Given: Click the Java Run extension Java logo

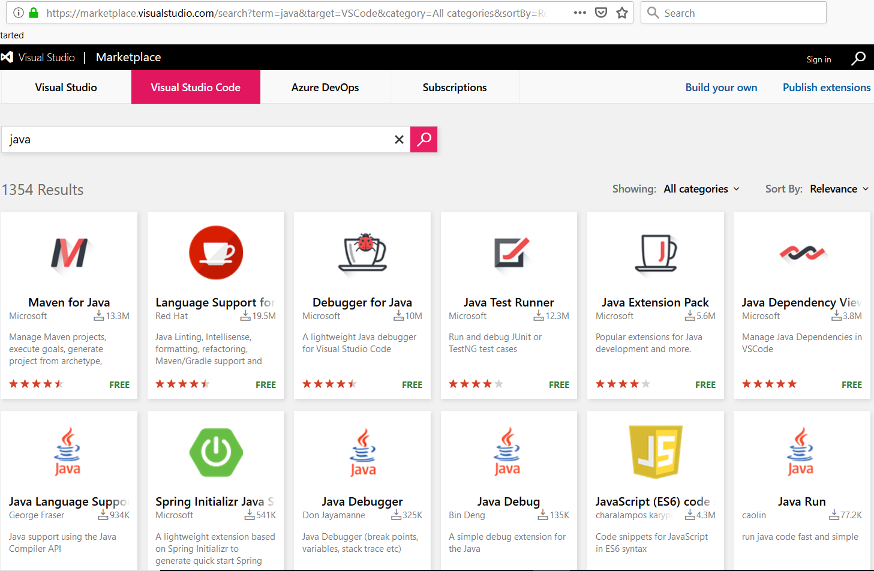Looking at the screenshot, I should pos(801,452).
